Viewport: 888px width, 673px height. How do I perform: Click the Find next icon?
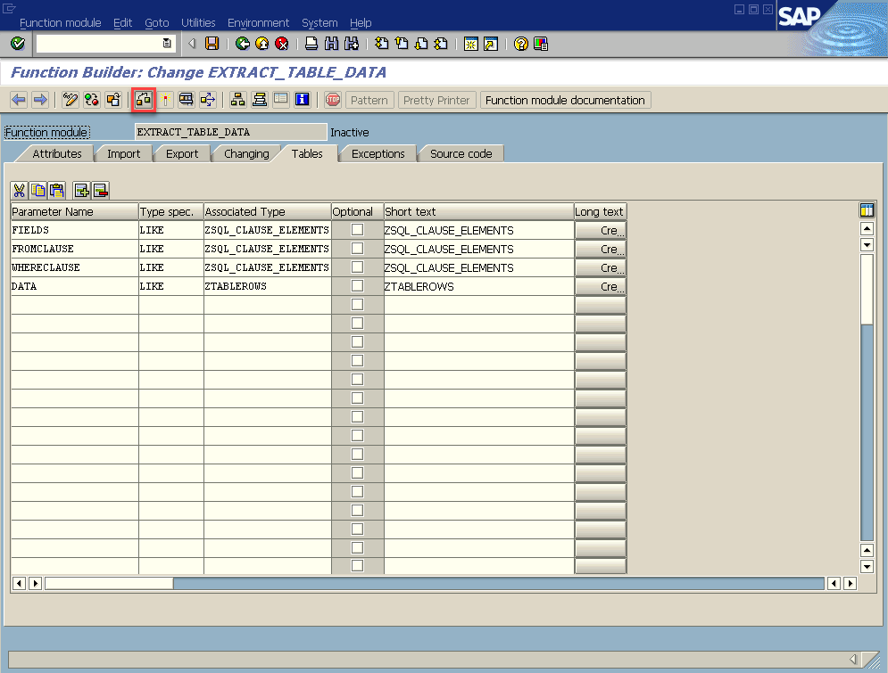tap(351, 44)
